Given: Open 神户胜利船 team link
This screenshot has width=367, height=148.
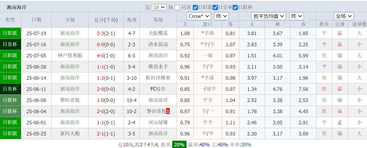Looking at the screenshot, I should pyautogui.click(x=70, y=55).
